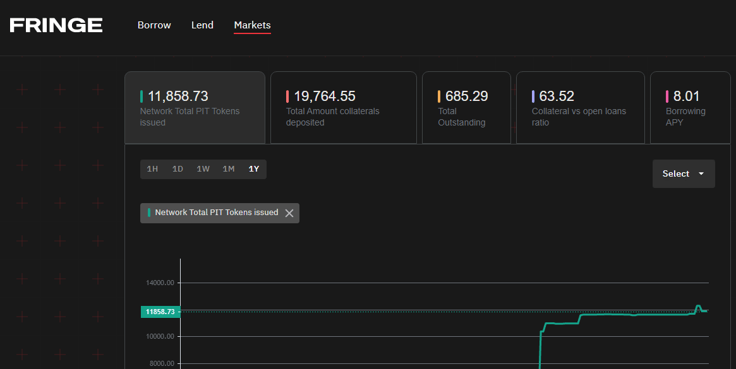
Task: Select the Network Total PIT Tokens issued card
Action: coord(195,108)
